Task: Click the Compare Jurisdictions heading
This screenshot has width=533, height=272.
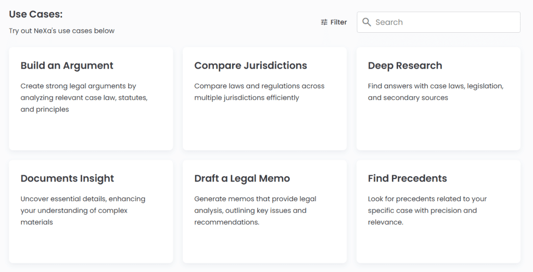Action: coord(250,66)
